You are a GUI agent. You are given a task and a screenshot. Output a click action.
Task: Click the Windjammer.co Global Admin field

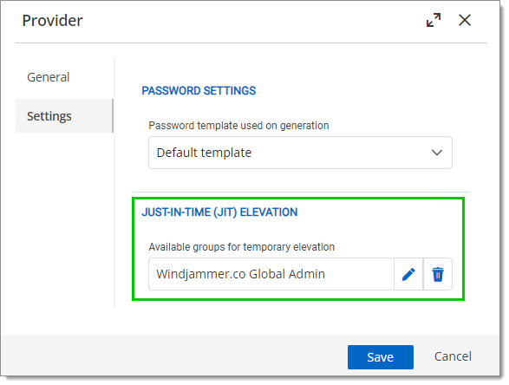[x=271, y=274]
